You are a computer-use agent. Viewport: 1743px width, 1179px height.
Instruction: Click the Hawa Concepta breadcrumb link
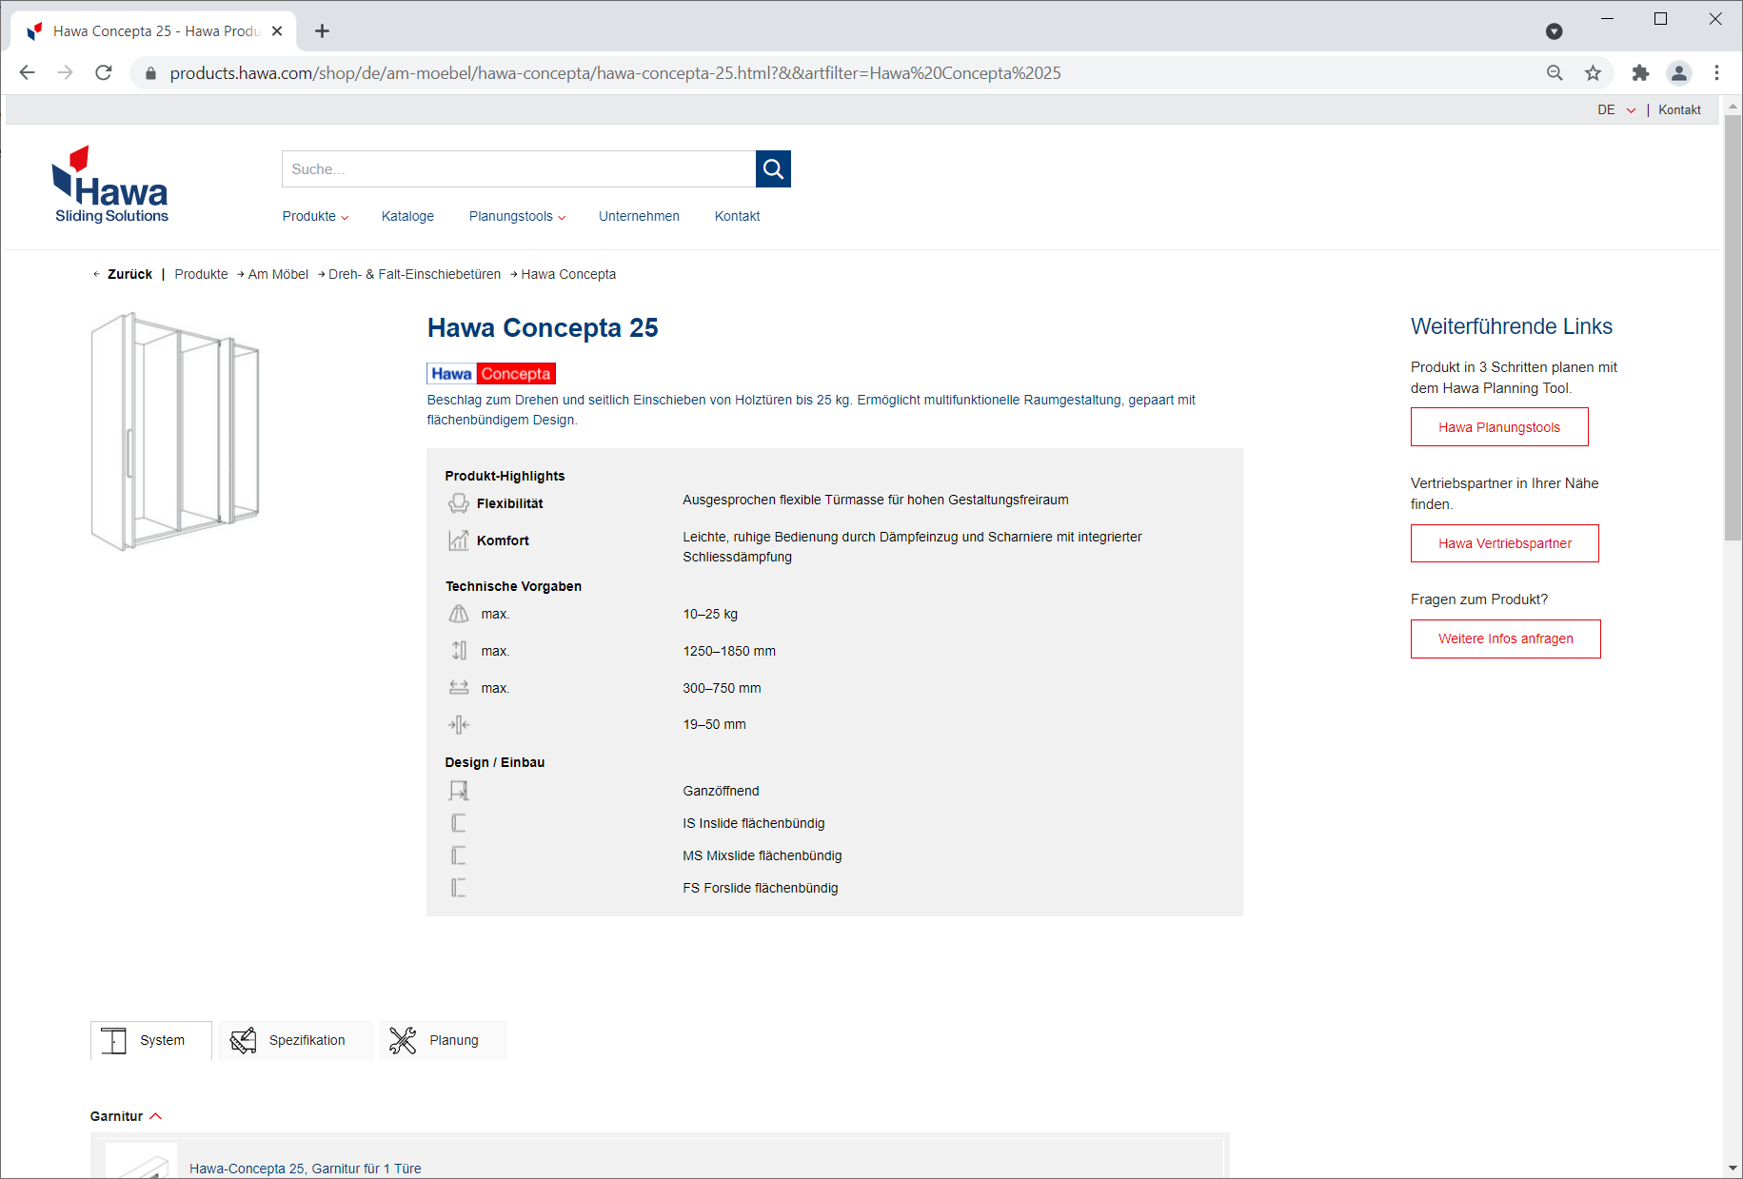568,274
